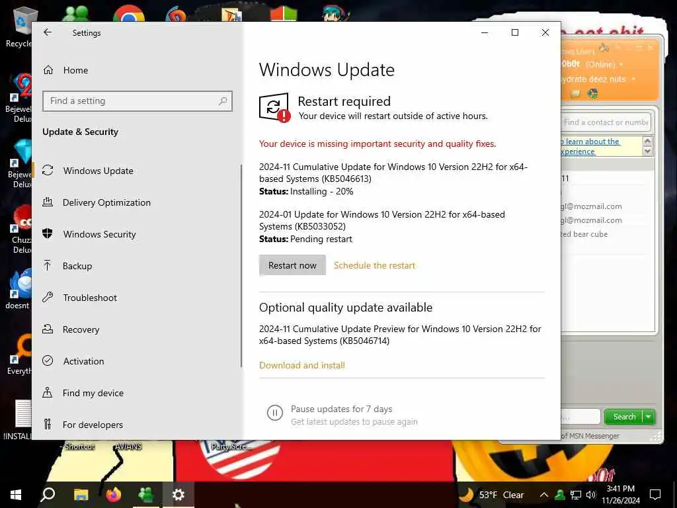This screenshot has height=508, width=677.
Task: Click Pause updates for 7 days
Action: [x=342, y=409]
